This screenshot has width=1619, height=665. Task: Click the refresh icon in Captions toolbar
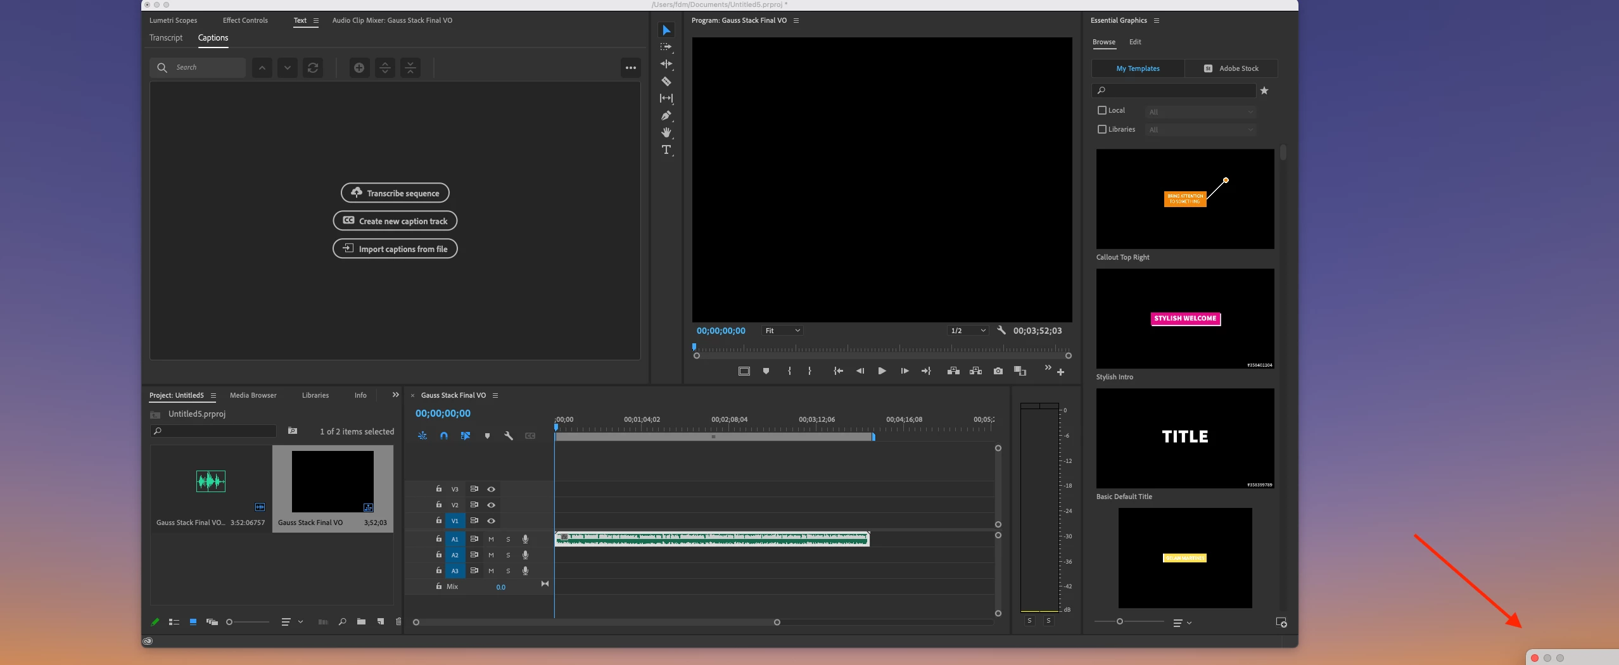tap(313, 68)
